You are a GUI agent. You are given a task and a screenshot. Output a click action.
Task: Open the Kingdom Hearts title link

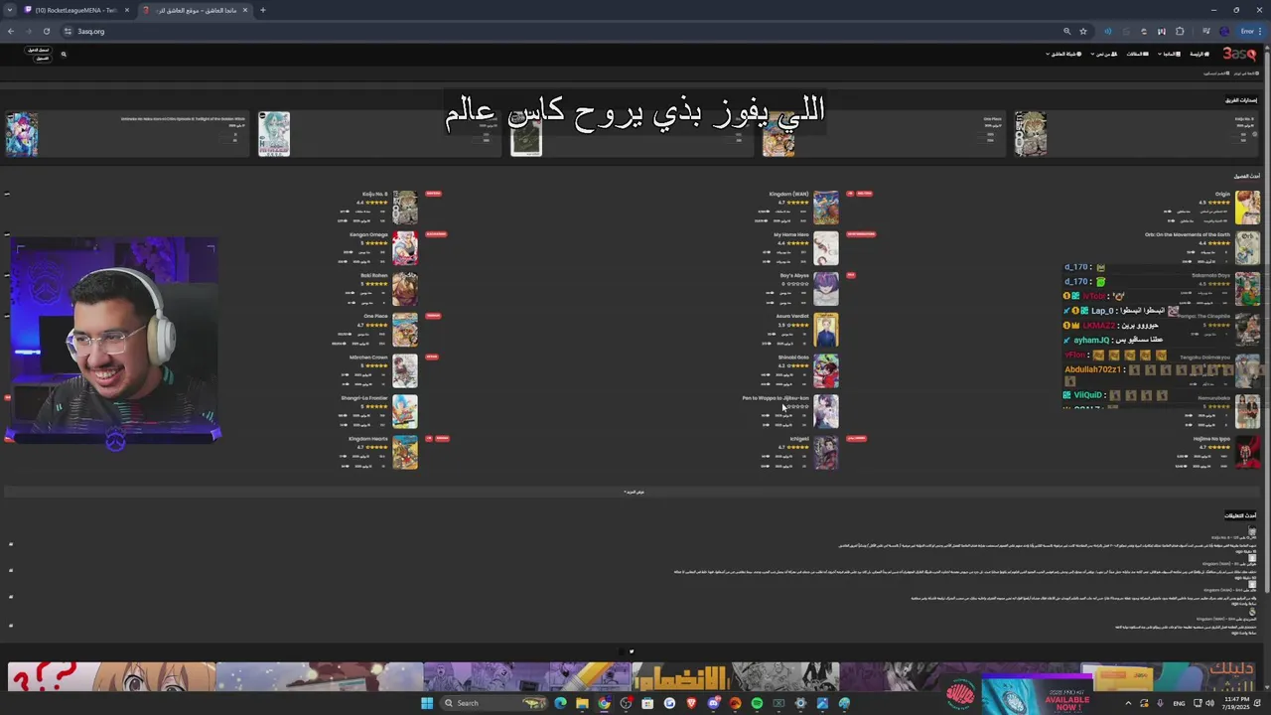368,438
